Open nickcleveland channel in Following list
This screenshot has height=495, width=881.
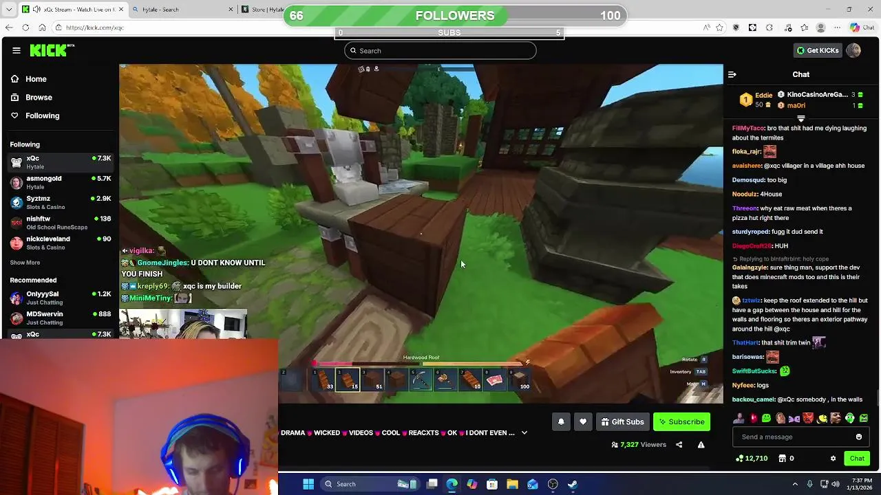[x=61, y=243]
